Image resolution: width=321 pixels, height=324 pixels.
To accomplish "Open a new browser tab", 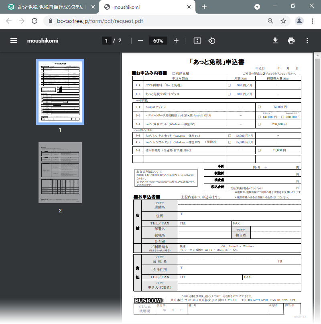I will (204, 7).
